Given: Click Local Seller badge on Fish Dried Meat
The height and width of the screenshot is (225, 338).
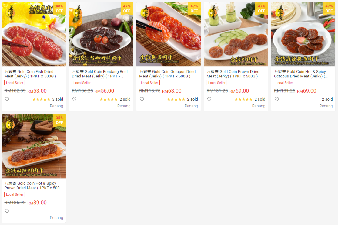Looking at the screenshot, I should click(x=15, y=83).
